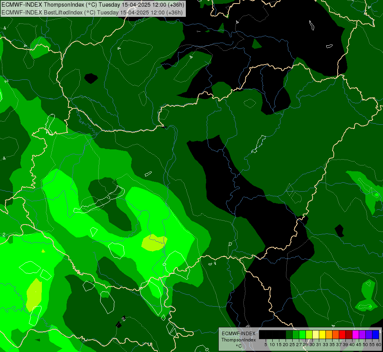
Task: Click the legend scale value 10
Action: click(272, 345)
